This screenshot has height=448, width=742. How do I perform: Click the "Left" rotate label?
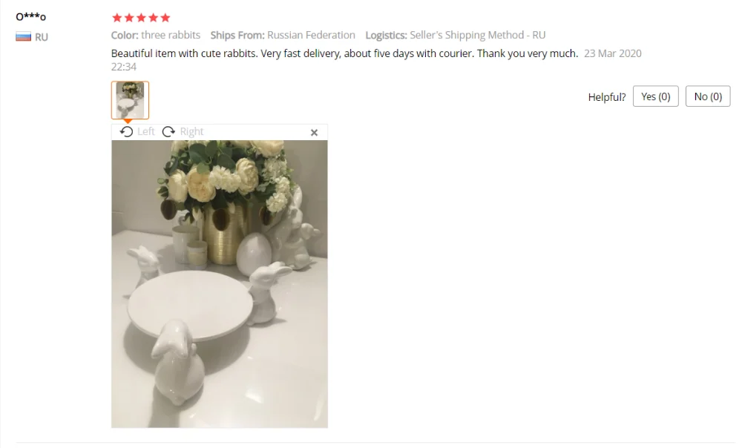point(145,131)
